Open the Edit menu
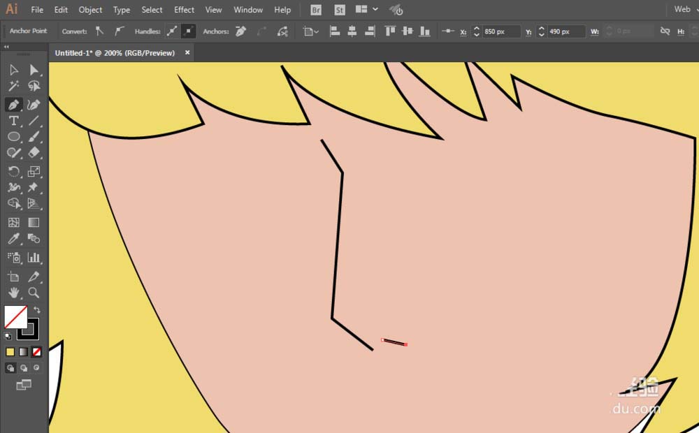699x433 pixels. tap(61, 10)
